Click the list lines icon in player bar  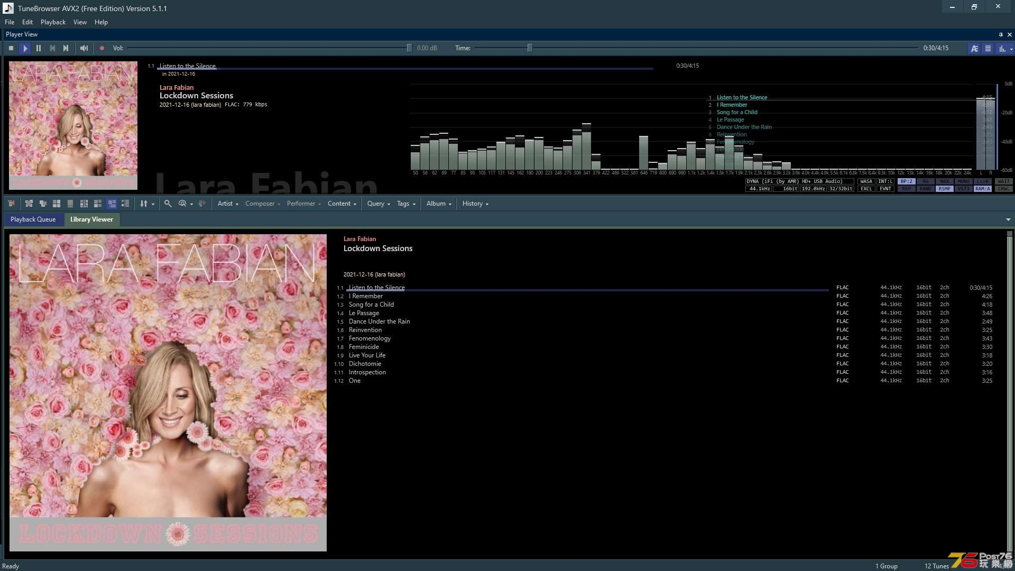point(988,48)
